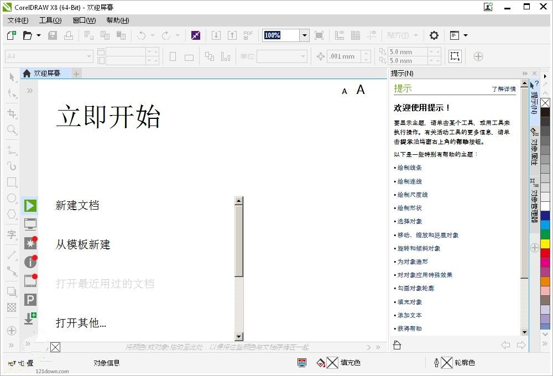Screen dimensions: 553x376
Task: Select the Zoom magnifier tool
Action: (x=12, y=129)
